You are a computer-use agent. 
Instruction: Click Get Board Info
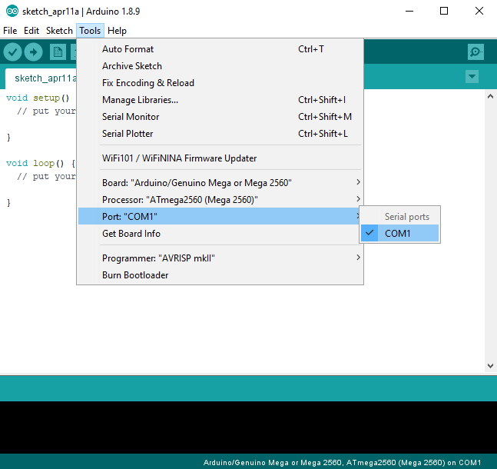[131, 234]
